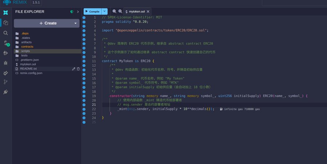Place cursor on the pragma solidity line
Image resolution: width=327 pixels, height=164 pixels.
pyautogui.click(x=125, y=22)
